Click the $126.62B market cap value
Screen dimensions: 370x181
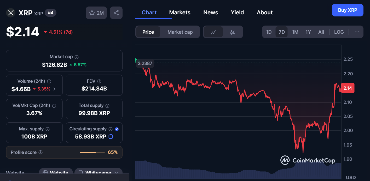coord(55,65)
